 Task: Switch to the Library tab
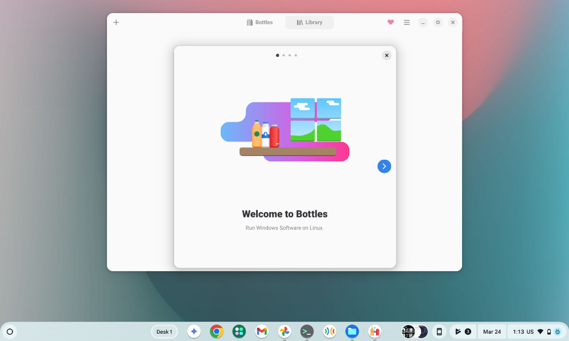(310, 23)
